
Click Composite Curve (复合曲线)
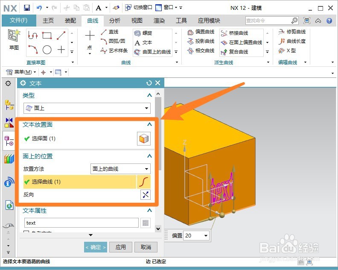point(235,52)
